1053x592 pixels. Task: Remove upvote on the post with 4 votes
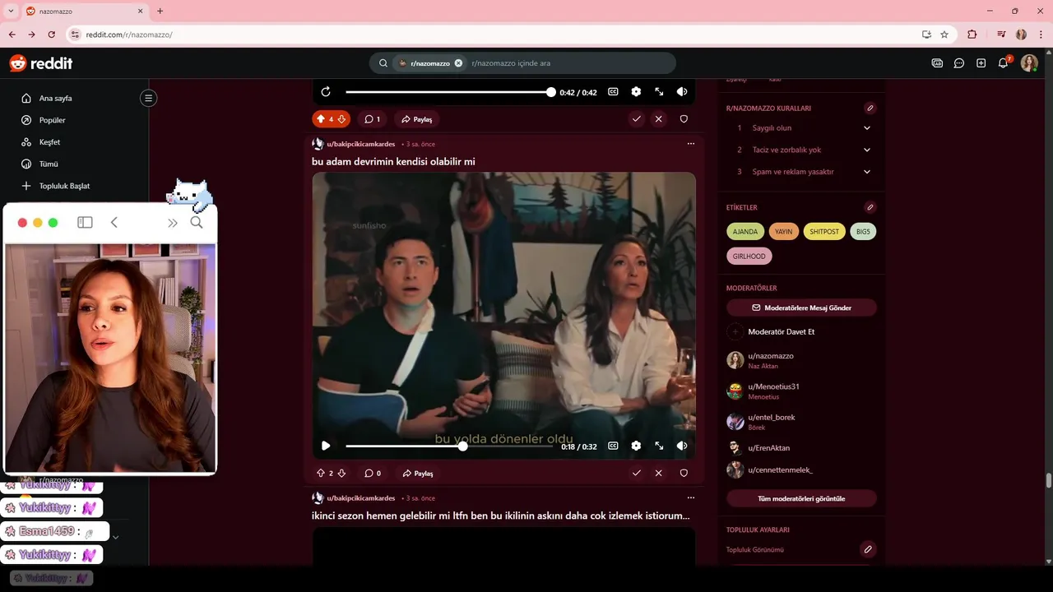pyautogui.click(x=321, y=119)
